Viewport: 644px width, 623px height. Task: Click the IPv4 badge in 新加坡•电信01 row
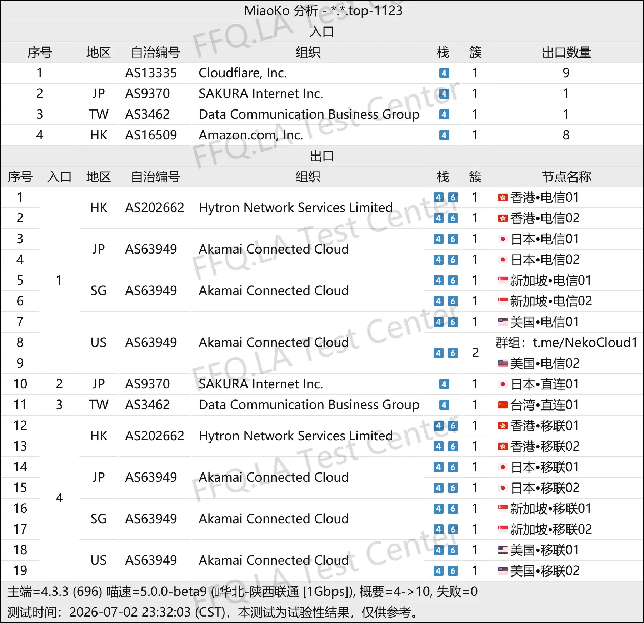[x=439, y=280]
